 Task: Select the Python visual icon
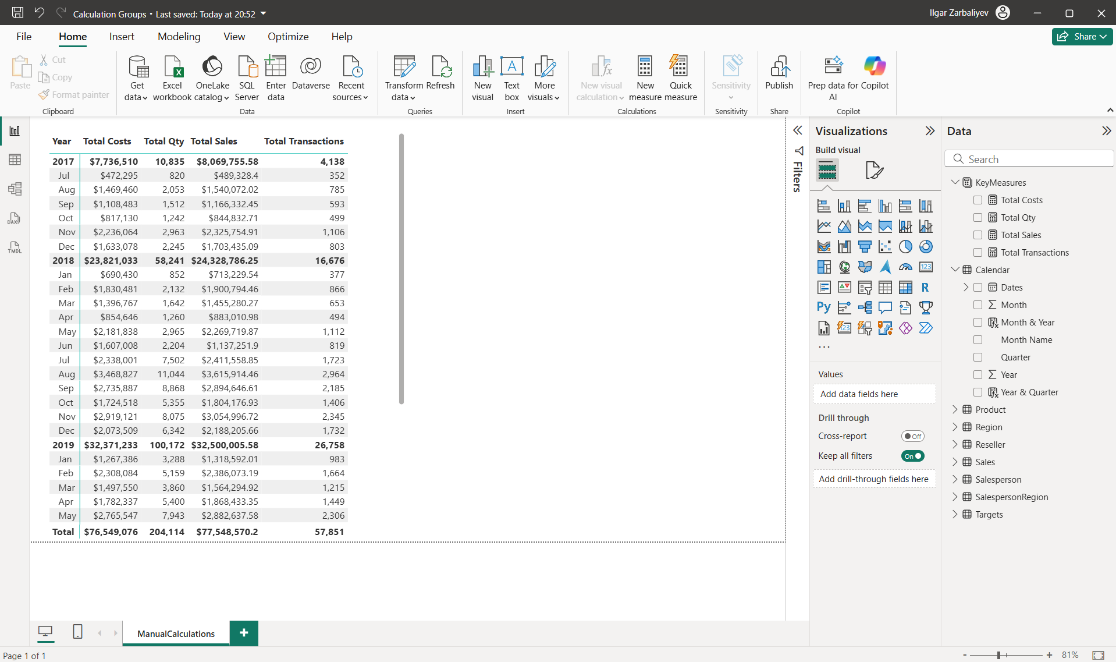(824, 307)
